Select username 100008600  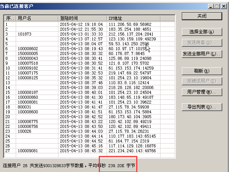28,112
